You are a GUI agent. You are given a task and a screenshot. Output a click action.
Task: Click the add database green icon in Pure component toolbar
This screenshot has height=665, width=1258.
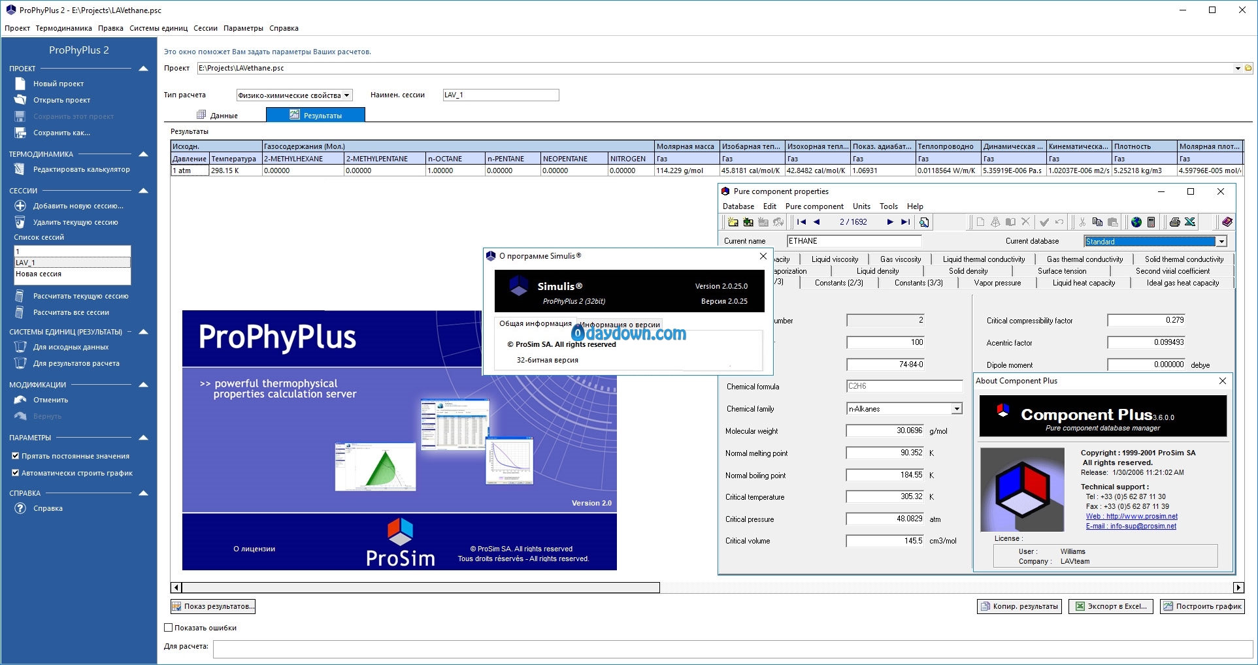tap(748, 222)
